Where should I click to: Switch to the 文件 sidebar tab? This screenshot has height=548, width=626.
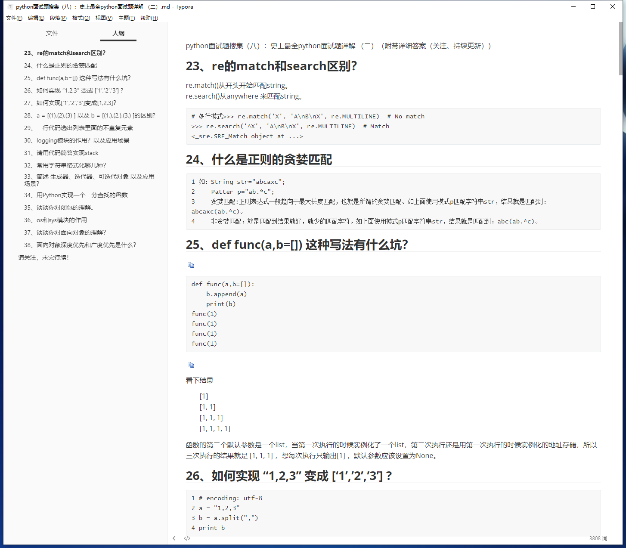[52, 33]
